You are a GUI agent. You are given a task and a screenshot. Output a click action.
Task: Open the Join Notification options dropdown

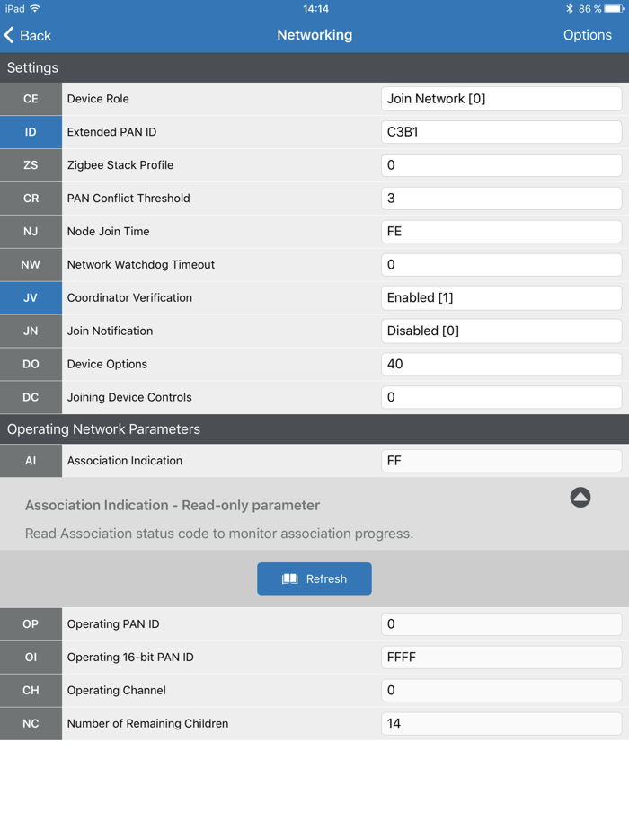click(x=501, y=331)
